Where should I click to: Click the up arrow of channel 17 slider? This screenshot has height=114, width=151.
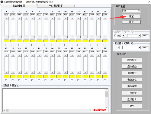click(6, 55)
